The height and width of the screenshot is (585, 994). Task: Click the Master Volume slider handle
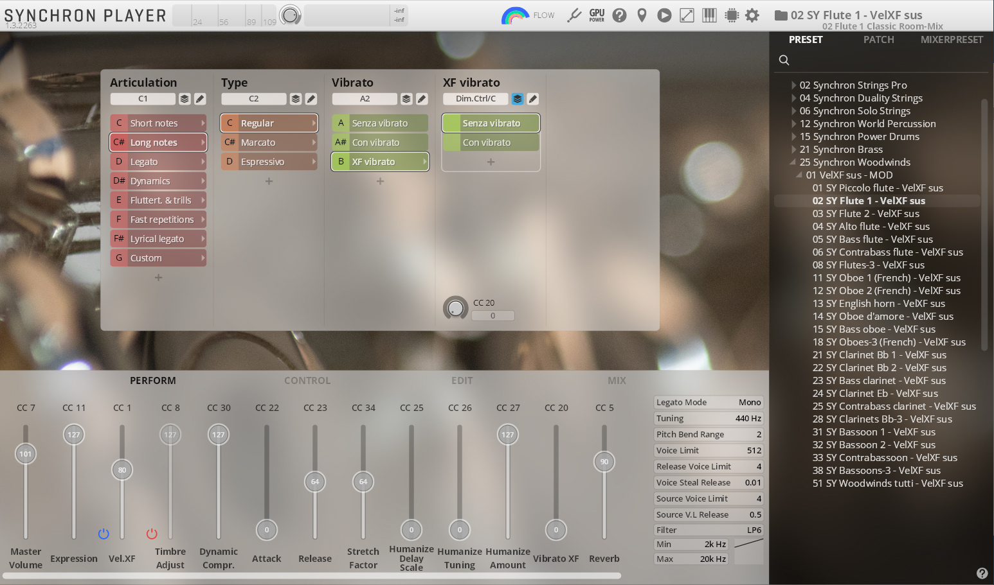pos(26,454)
